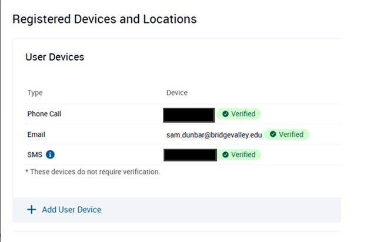Click the redacted Phone Call number
Viewport: 367px width, 242px height.
point(189,115)
